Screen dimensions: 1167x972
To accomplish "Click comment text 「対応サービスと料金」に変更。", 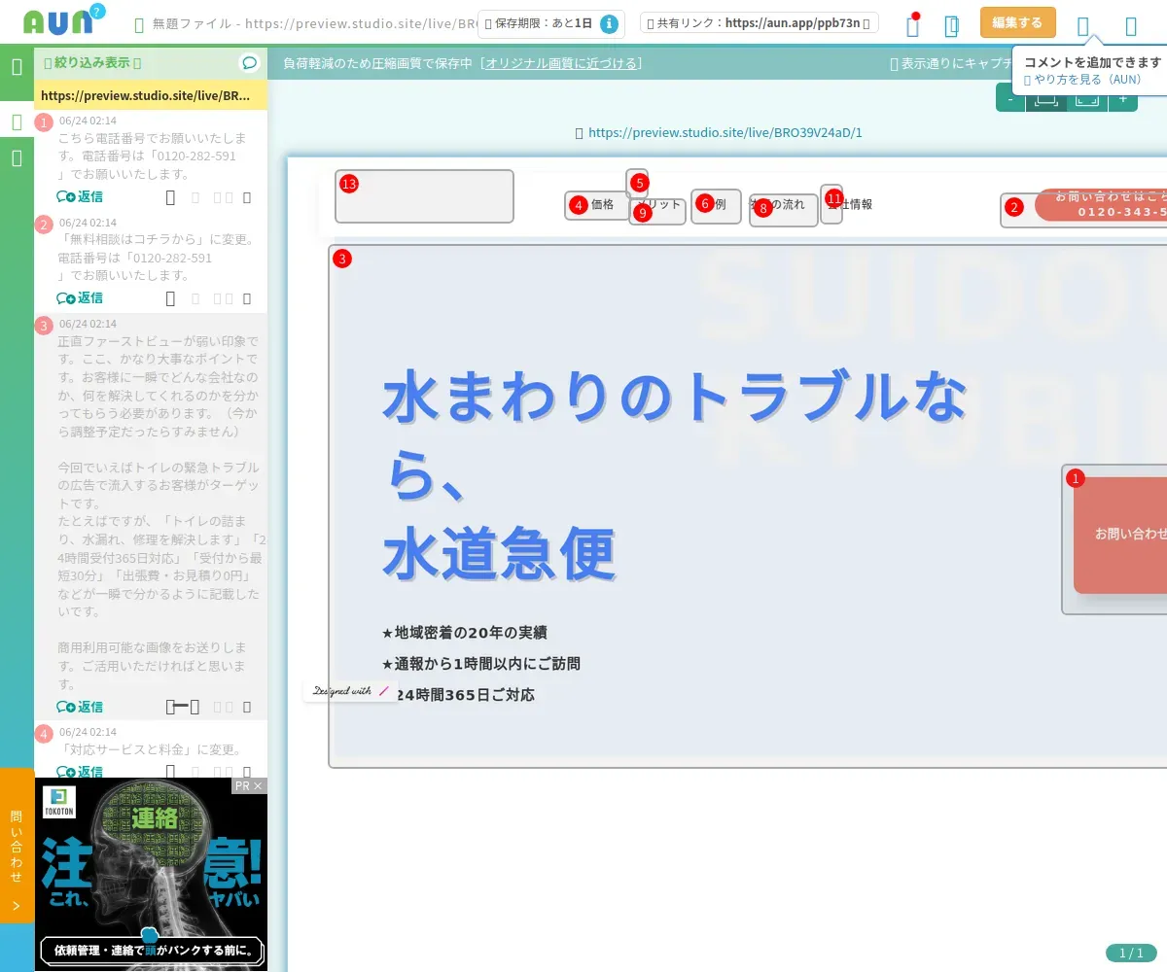I will tap(151, 749).
